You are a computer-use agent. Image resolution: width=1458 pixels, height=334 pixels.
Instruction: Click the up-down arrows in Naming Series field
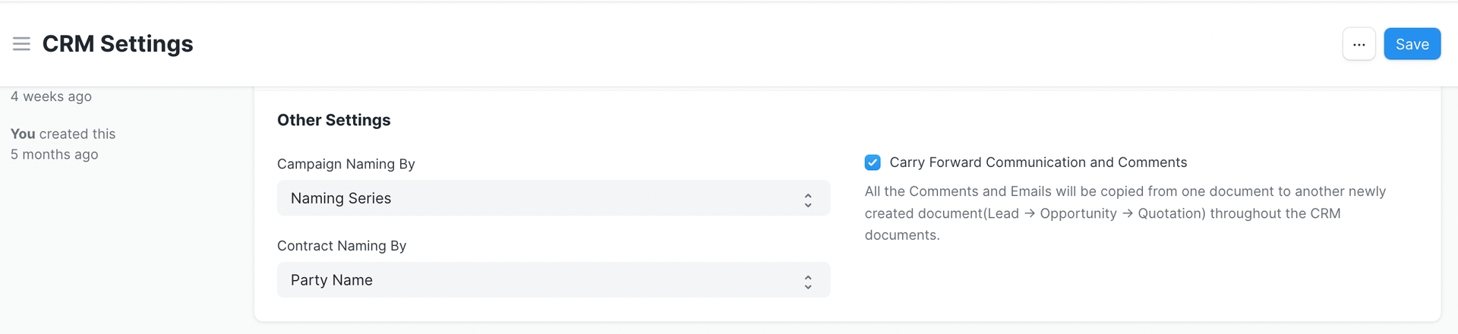[808, 199]
